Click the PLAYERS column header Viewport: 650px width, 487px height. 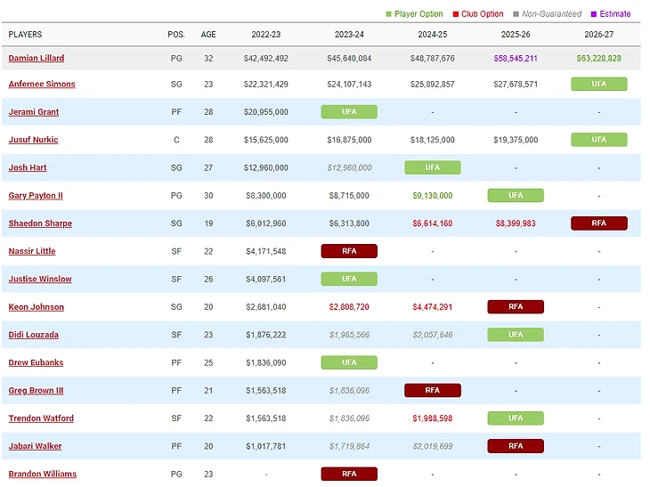coord(25,35)
